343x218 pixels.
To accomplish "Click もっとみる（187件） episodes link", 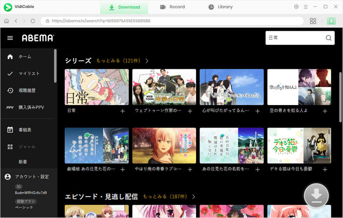I will [x=166, y=196].
